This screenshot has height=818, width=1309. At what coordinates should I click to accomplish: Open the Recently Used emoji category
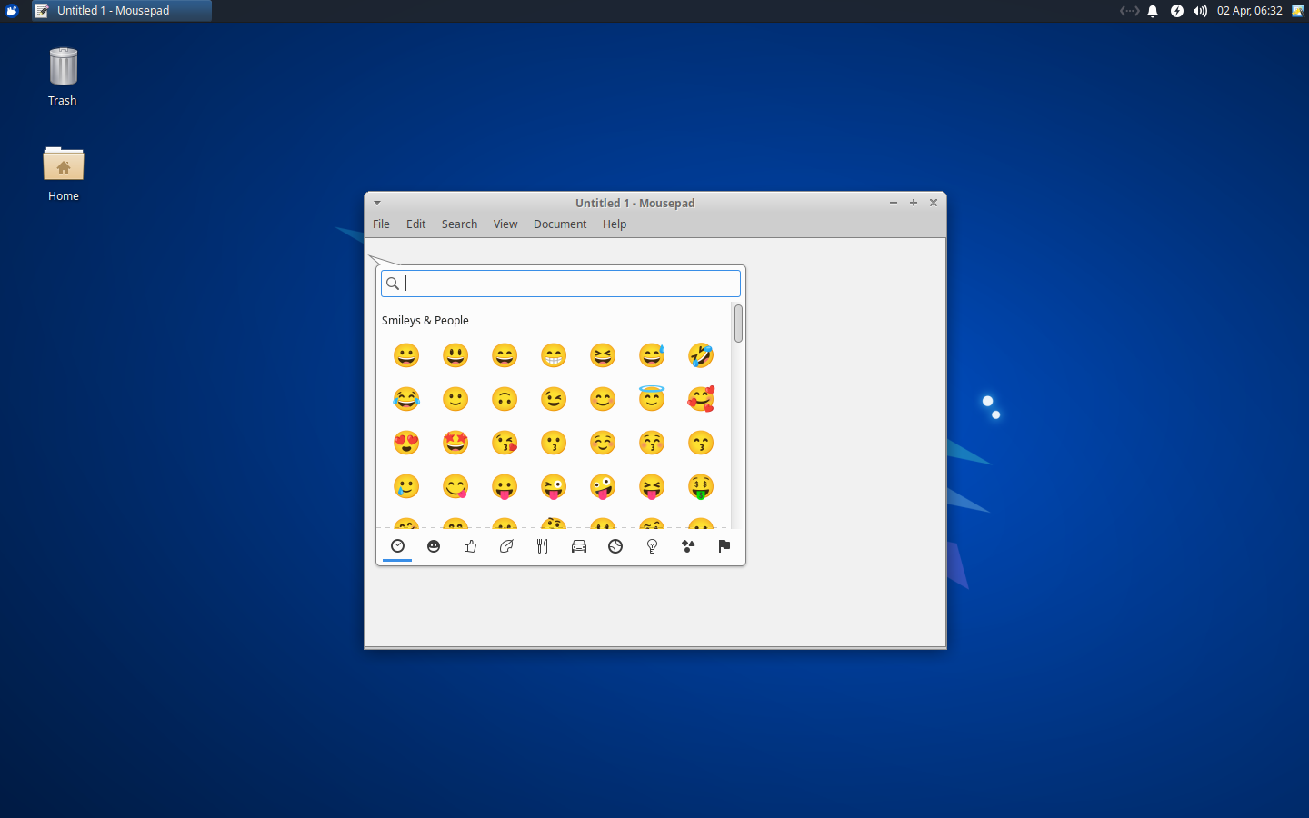397,546
